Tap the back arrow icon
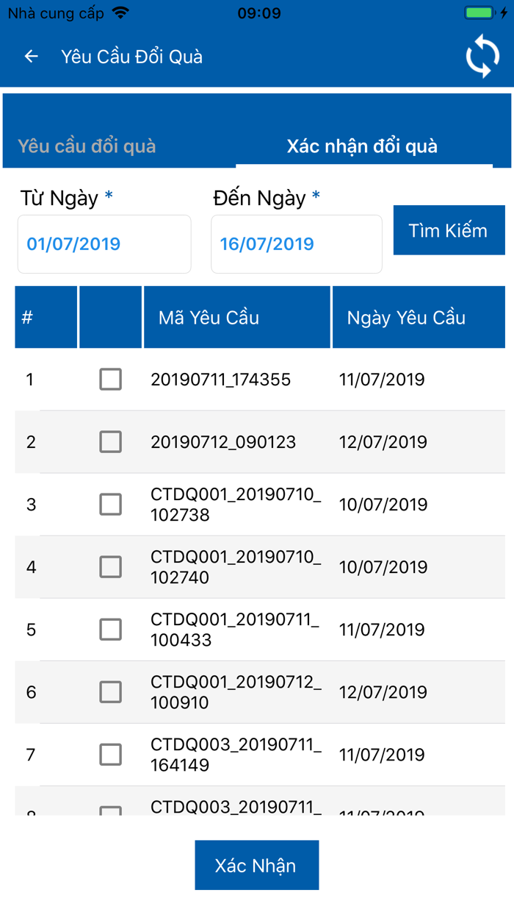514x915 pixels. [31, 57]
